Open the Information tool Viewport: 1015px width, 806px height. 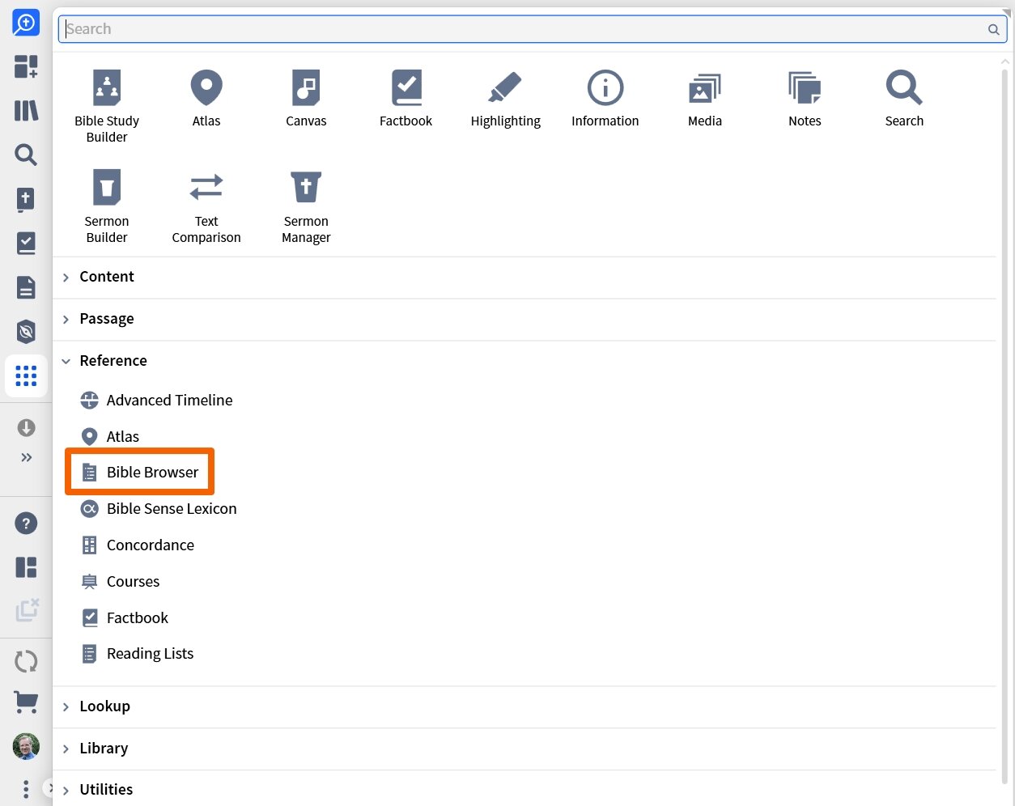pyautogui.click(x=605, y=98)
